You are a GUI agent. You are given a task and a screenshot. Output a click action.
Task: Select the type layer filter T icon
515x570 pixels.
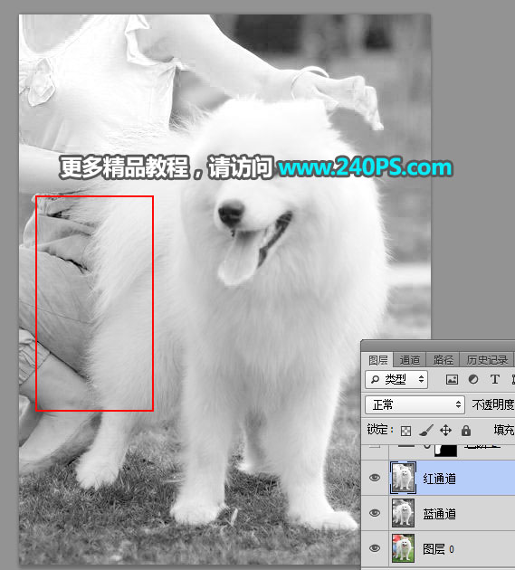point(494,379)
